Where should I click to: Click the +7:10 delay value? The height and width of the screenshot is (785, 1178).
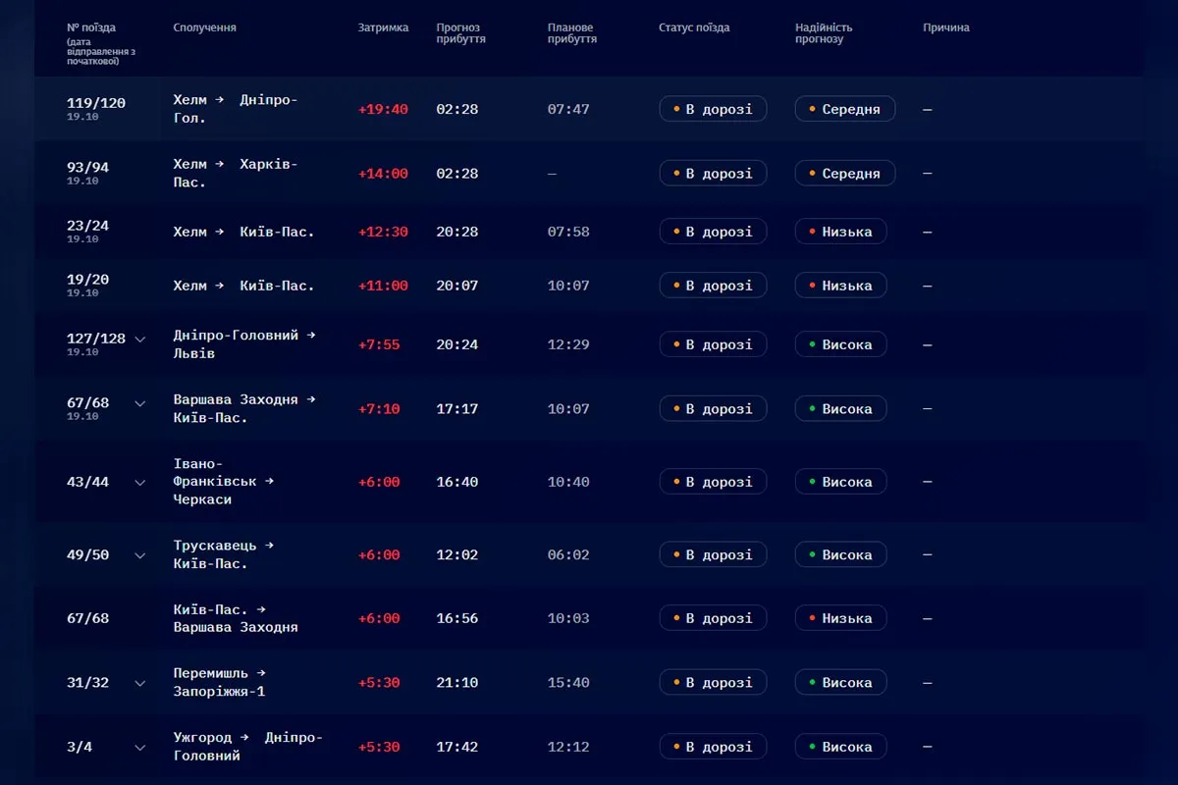pyautogui.click(x=379, y=409)
